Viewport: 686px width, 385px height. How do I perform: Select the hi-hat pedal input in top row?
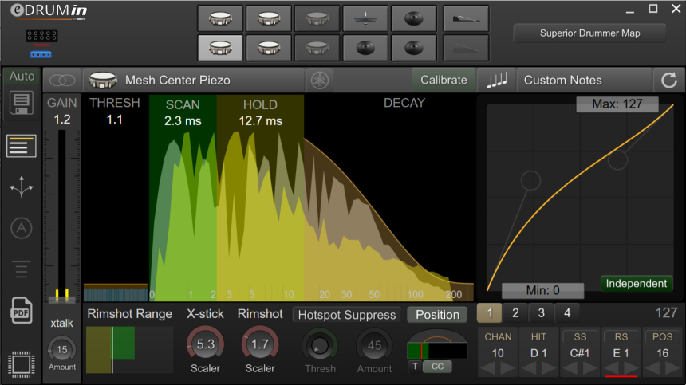coord(466,19)
